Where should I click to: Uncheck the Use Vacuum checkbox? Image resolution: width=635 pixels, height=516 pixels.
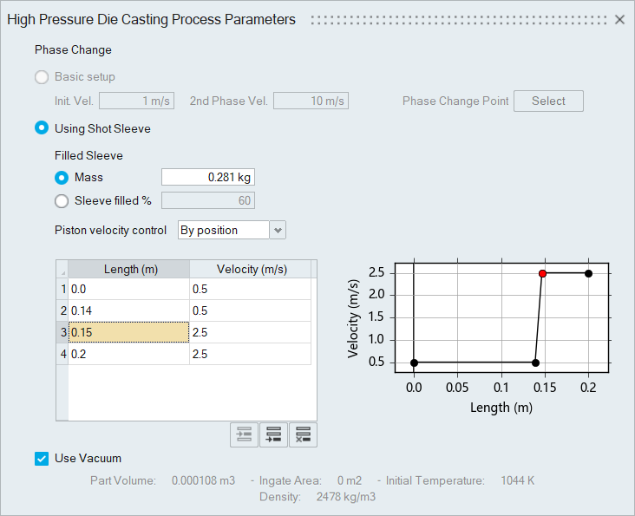click(42, 459)
